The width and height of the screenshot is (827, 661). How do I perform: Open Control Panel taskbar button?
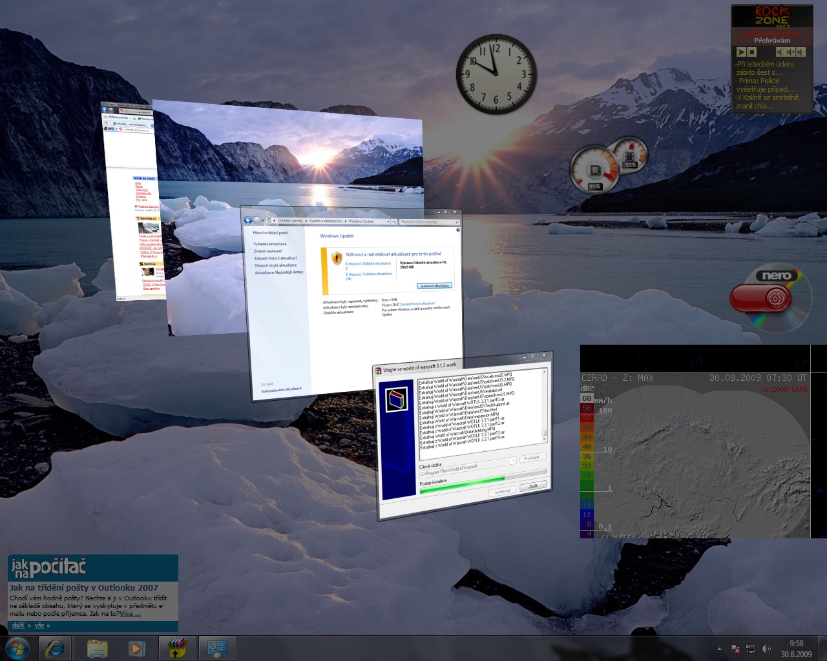coord(216,648)
